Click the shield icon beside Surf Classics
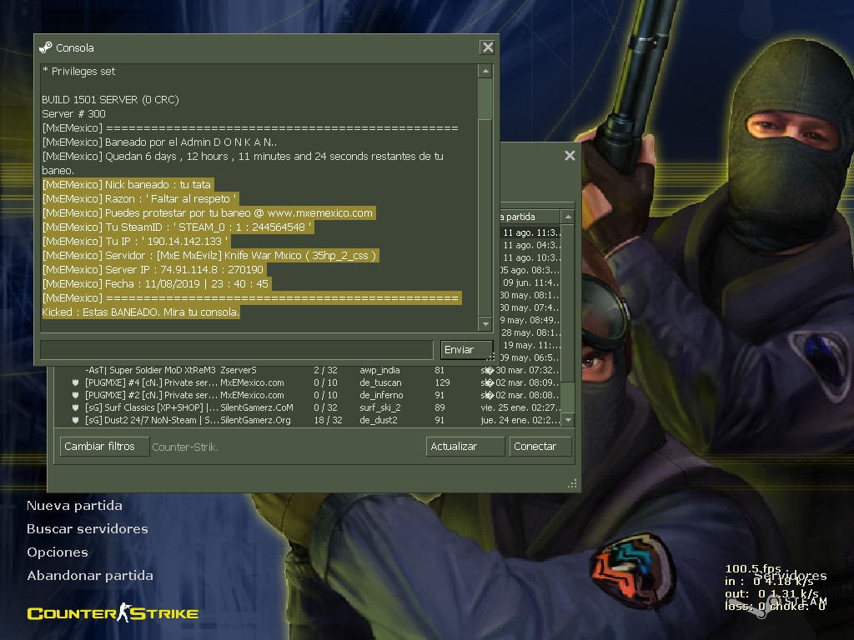Image resolution: width=854 pixels, height=640 pixels. coord(75,407)
